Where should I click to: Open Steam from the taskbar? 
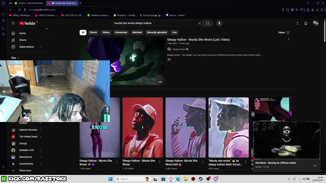pyautogui.click(x=201, y=179)
